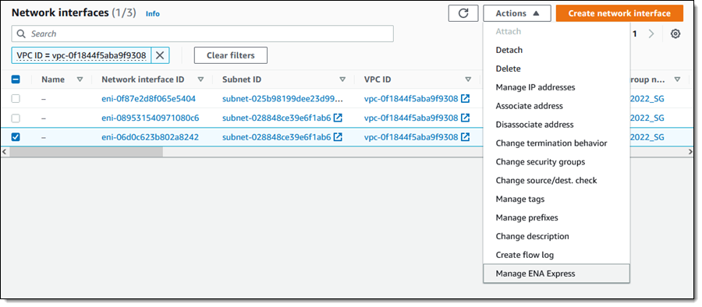Open external link beside VPC of eni-0f87e2d8f065e5404
Image resolution: width=702 pixels, height=307 pixels.
pos(465,98)
